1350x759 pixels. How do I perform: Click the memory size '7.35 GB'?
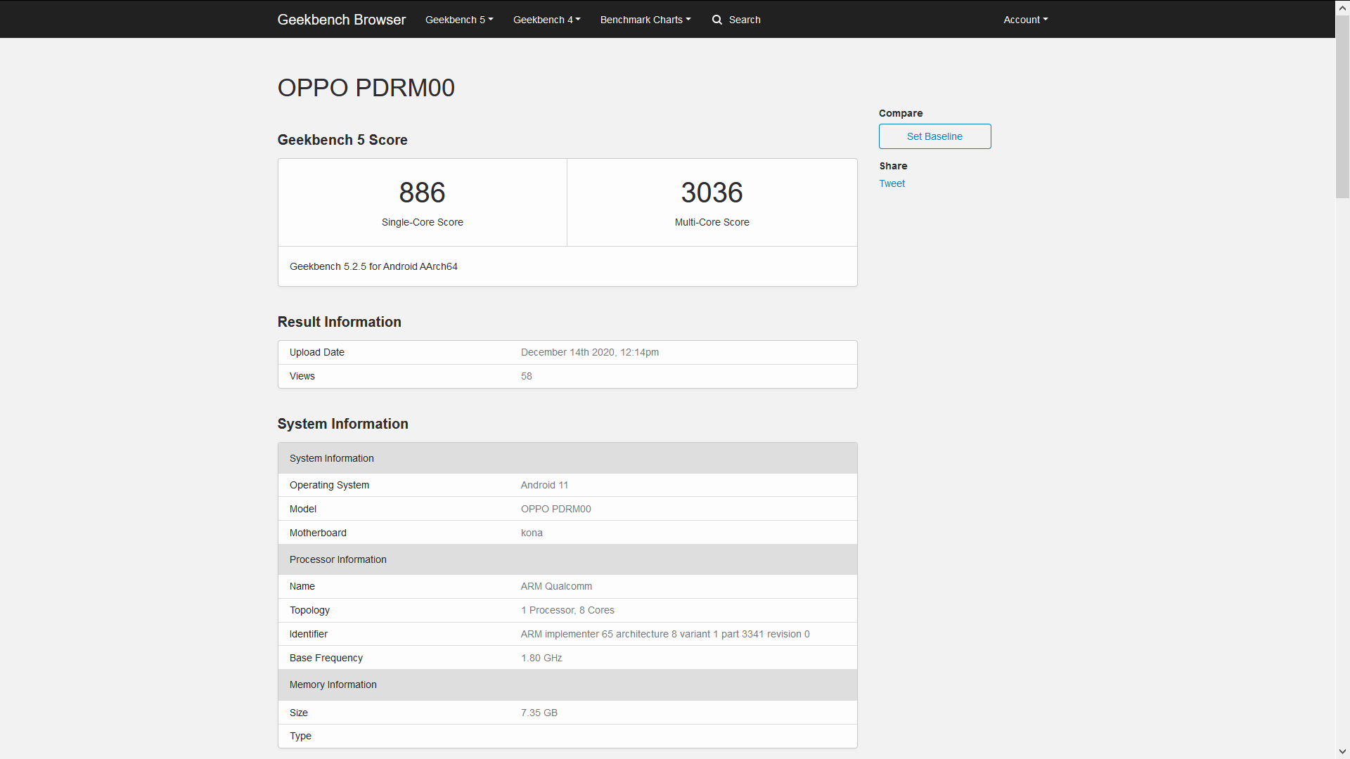coord(539,713)
